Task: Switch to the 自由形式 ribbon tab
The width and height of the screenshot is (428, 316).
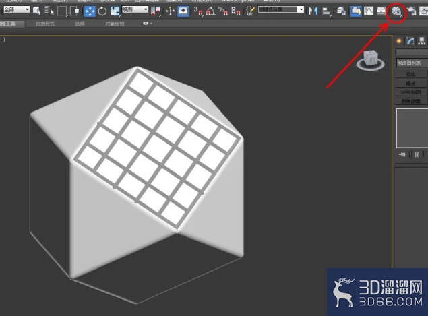Action: click(45, 24)
